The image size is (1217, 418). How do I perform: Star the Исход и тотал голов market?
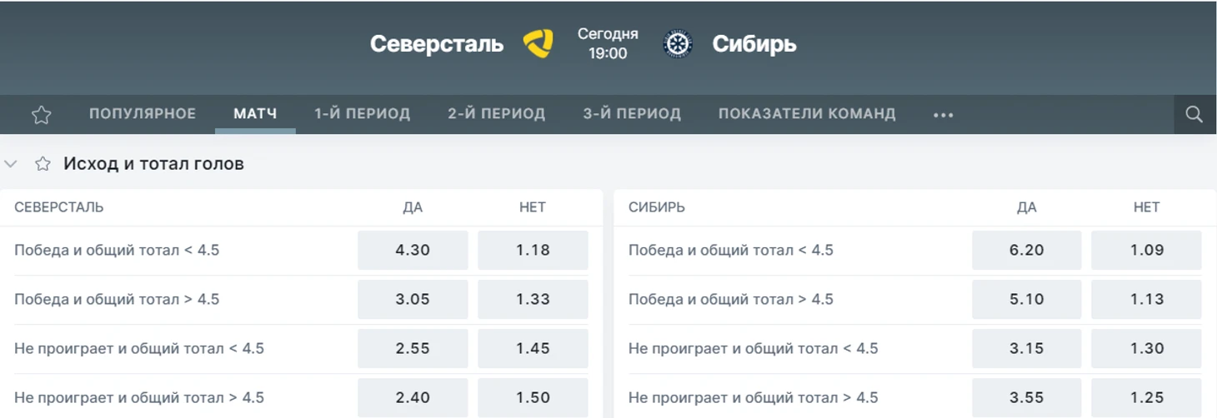(x=43, y=164)
